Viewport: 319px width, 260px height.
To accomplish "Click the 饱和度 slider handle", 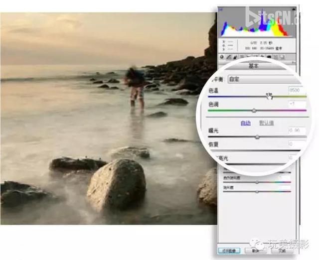I will 257,192.
